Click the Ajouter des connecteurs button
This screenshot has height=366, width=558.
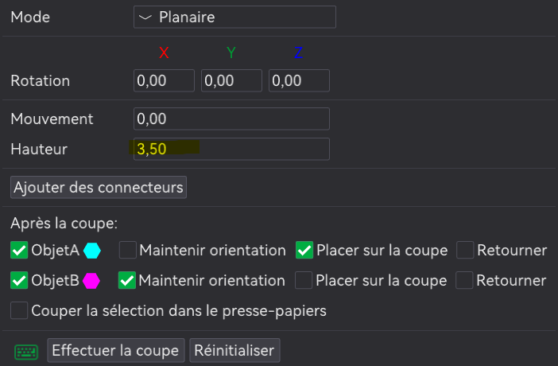click(99, 187)
